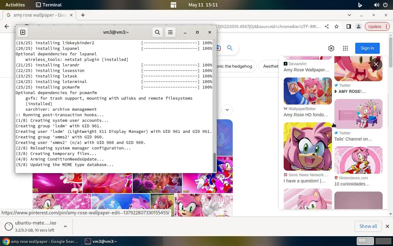Go back in Chrome
This screenshot has width=393, height=246.
pyautogui.click(x=7, y=26)
